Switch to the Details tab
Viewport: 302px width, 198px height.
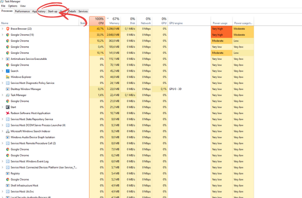tap(72, 11)
